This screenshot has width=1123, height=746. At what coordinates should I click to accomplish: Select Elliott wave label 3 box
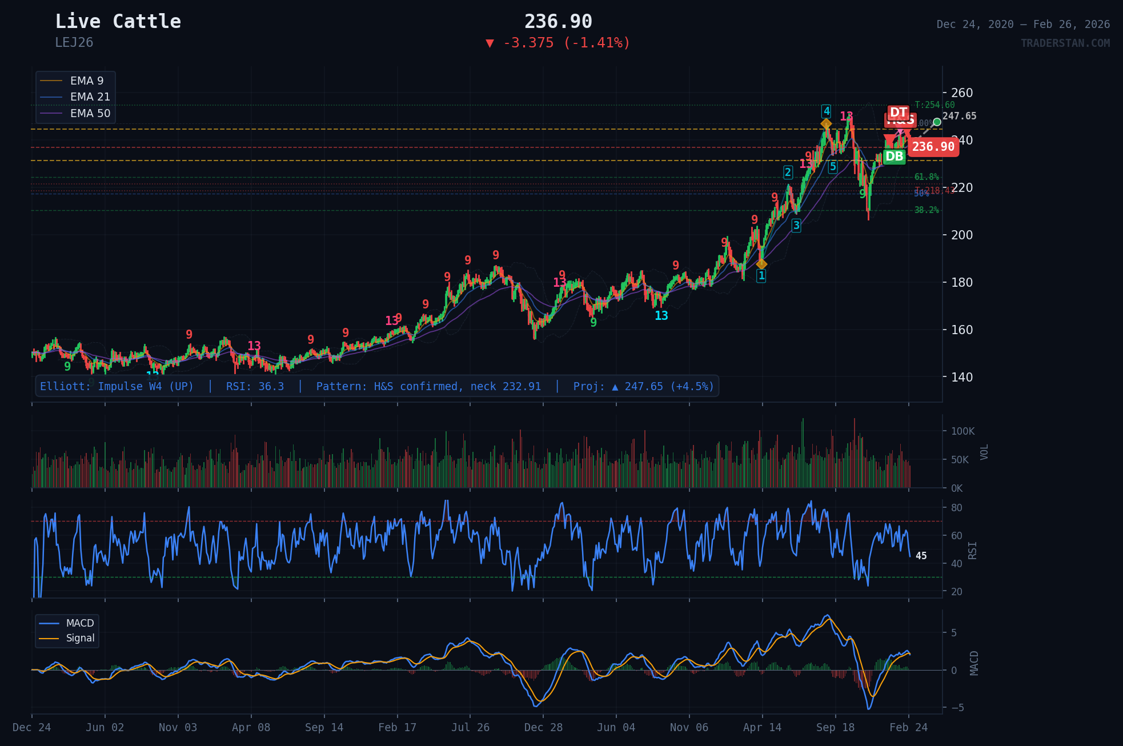pos(796,226)
